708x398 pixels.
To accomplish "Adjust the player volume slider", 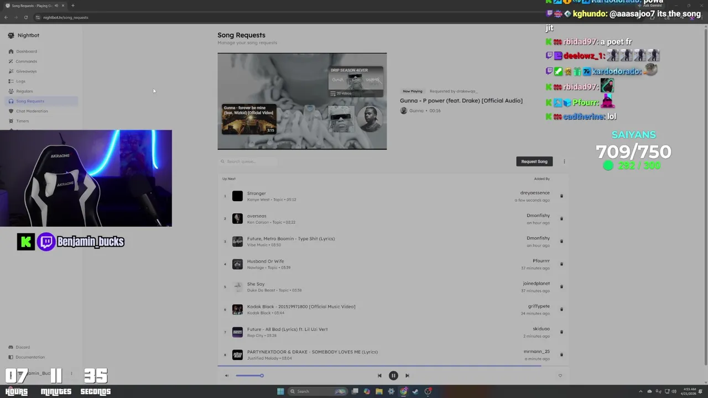I will 249,376.
